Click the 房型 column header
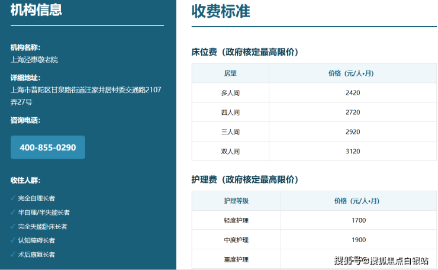Viewport: 438px width, 270px height. point(230,73)
